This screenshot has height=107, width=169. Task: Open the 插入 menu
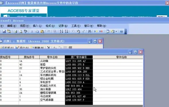(37, 26)
